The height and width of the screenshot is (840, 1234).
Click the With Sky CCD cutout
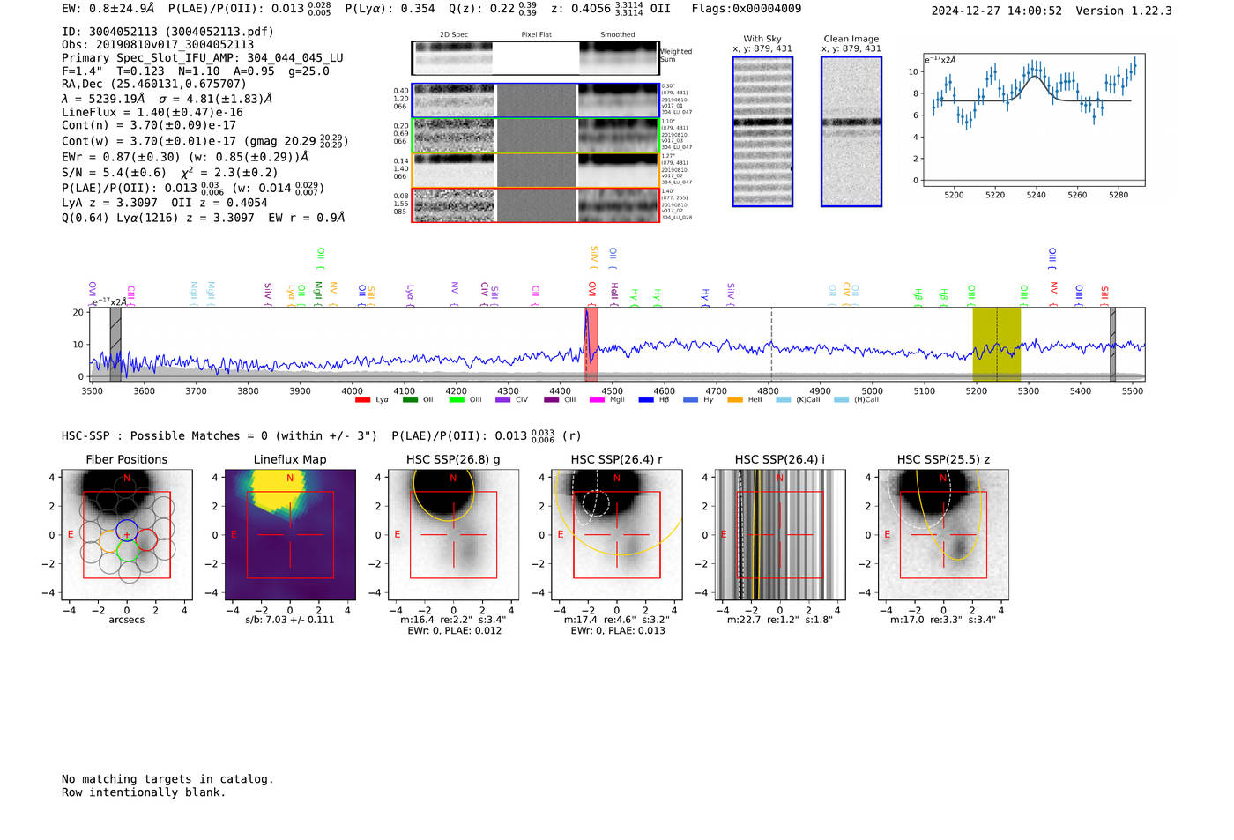762,131
